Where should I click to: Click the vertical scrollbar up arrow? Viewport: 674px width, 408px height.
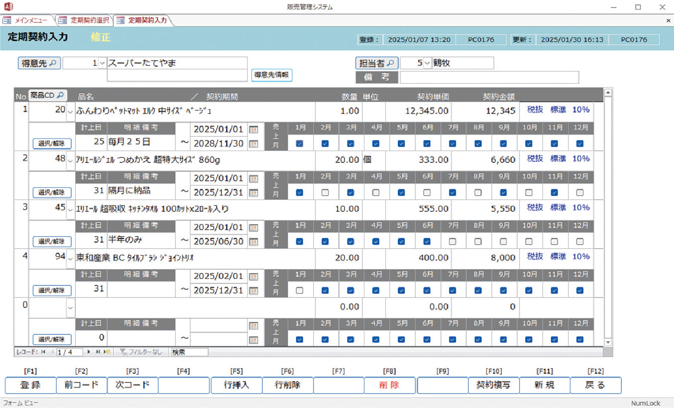607,92
